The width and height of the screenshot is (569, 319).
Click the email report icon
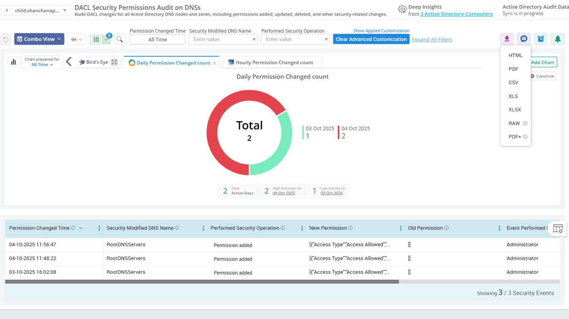click(524, 39)
